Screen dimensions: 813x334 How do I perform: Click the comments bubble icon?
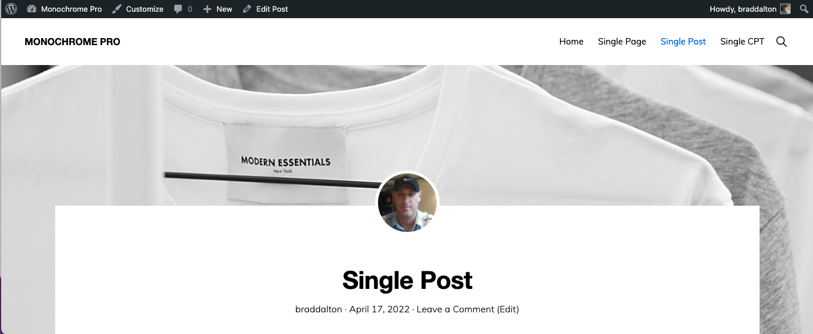click(178, 9)
